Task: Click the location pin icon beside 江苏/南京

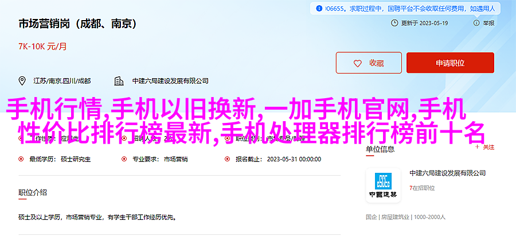Action: coord(22,81)
